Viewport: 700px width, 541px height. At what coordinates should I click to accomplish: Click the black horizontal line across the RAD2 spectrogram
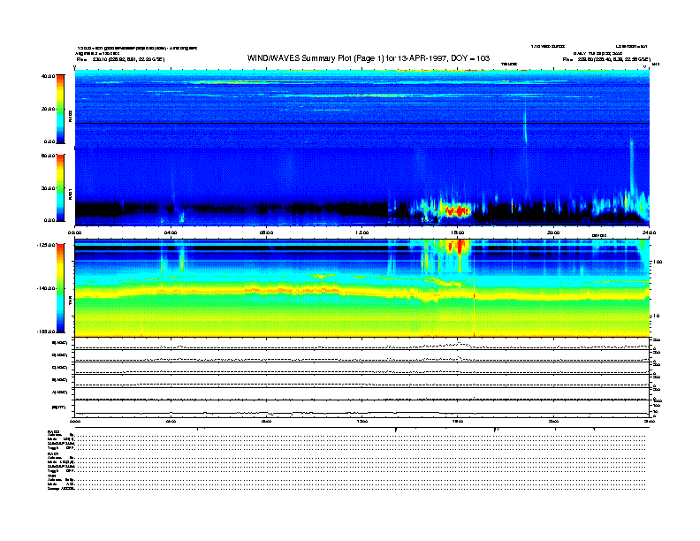point(362,123)
